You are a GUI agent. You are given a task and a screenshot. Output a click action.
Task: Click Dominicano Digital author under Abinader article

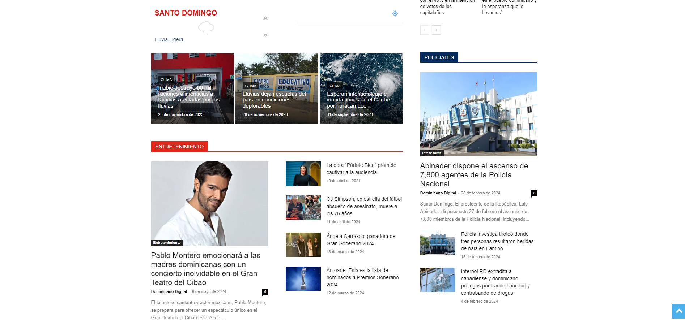pyautogui.click(x=438, y=193)
